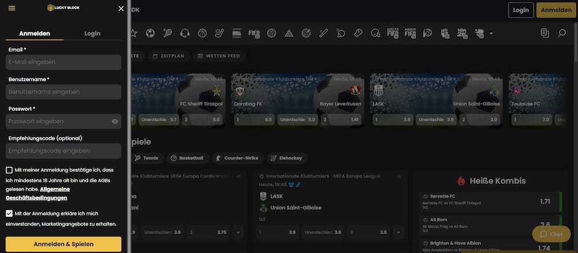This screenshot has width=578, height=253.
Task: Bet on Qarabag FK win at 6.5
Action: (254, 119)
